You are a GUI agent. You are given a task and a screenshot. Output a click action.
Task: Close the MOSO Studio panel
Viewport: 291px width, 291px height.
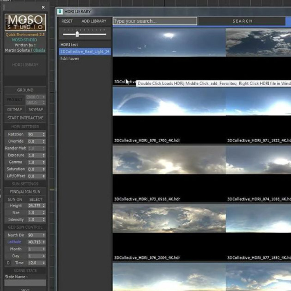(43, 8)
